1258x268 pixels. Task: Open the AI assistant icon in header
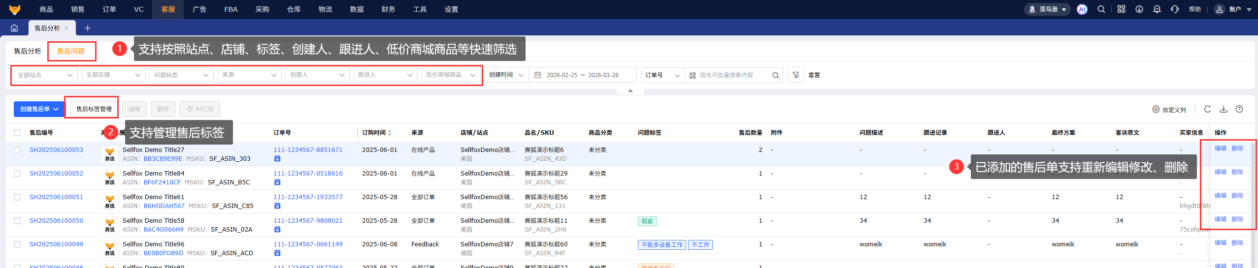(x=1082, y=9)
